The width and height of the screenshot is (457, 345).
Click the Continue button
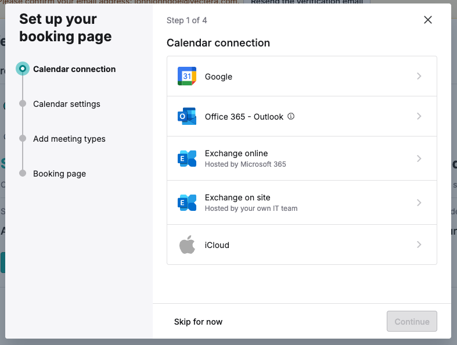(x=412, y=321)
